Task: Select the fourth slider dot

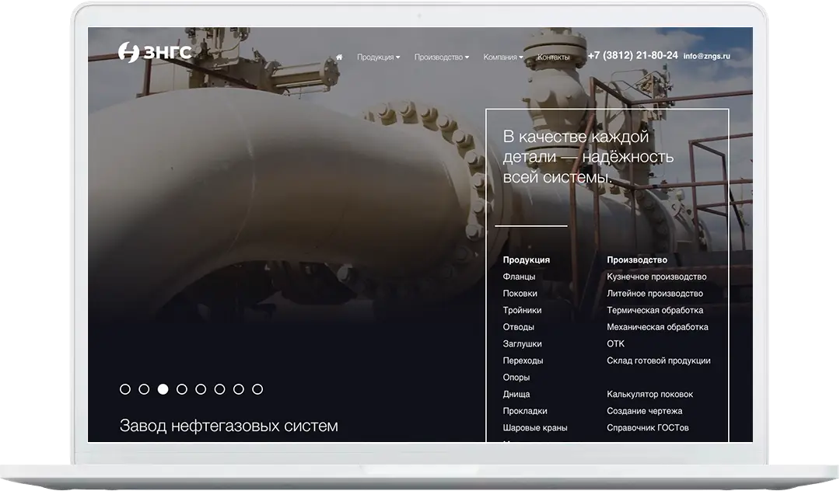Action: coord(182,389)
